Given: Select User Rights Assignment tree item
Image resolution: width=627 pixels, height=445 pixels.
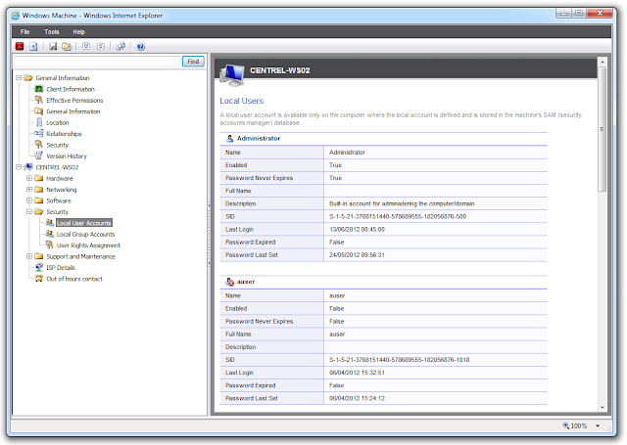Looking at the screenshot, I should 88,245.
